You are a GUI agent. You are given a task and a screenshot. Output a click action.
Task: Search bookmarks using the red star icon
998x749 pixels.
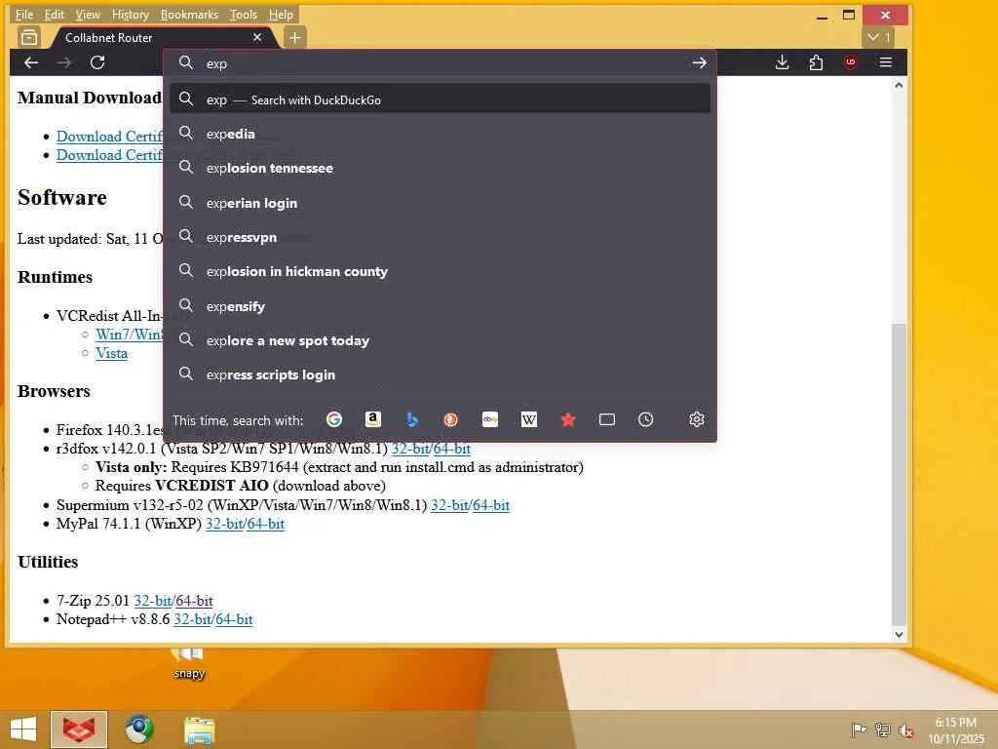(568, 419)
